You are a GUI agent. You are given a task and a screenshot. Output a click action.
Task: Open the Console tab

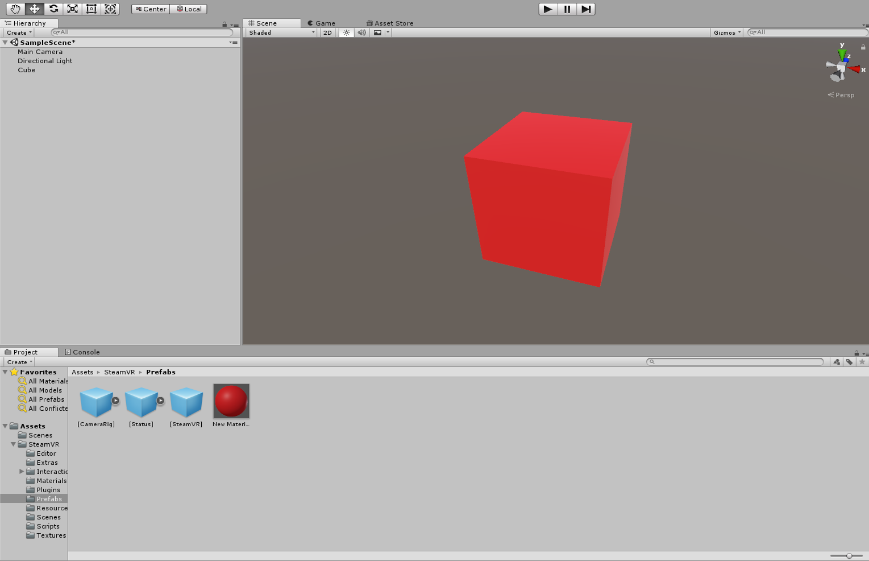pos(82,352)
